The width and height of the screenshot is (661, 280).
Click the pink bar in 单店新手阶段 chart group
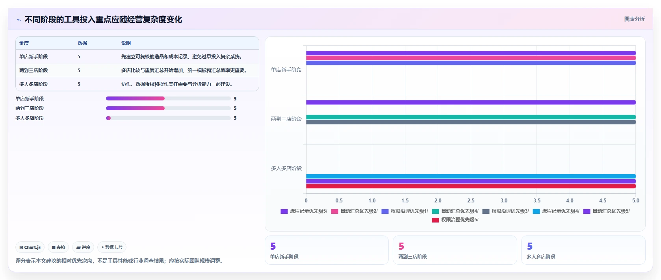[x=471, y=58]
